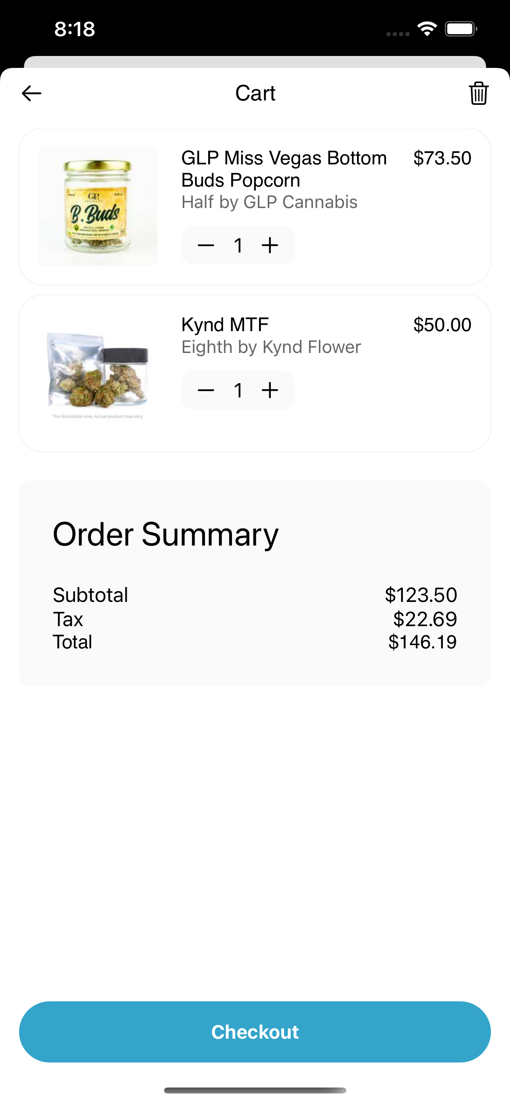This screenshot has width=510, height=1103.
Task: Select GLP Miss Vegas Bottom Buds Popcorn title
Action: (x=284, y=169)
